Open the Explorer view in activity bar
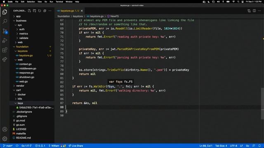 pyautogui.click(x=5, y=12)
